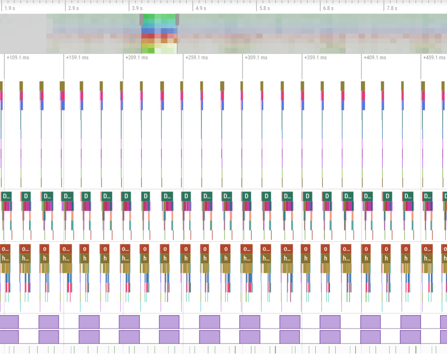
Task: Click the 4.9 s overview time label
Action: [x=201, y=8]
